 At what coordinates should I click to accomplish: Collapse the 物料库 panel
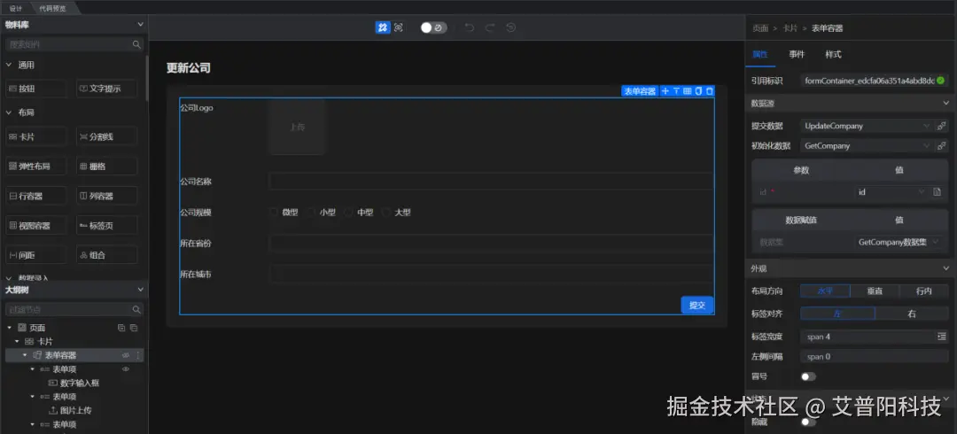140,25
